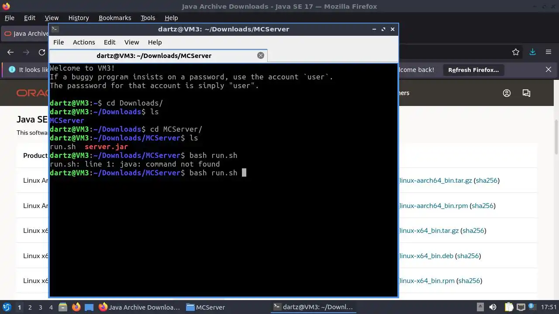Image resolution: width=559 pixels, height=314 pixels.
Task: Open Firefox Tools menu
Action: click(148, 18)
